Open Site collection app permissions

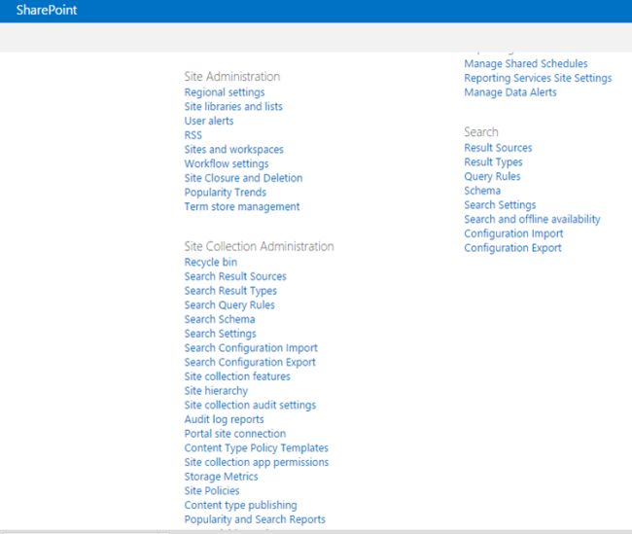[x=257, y=462]
